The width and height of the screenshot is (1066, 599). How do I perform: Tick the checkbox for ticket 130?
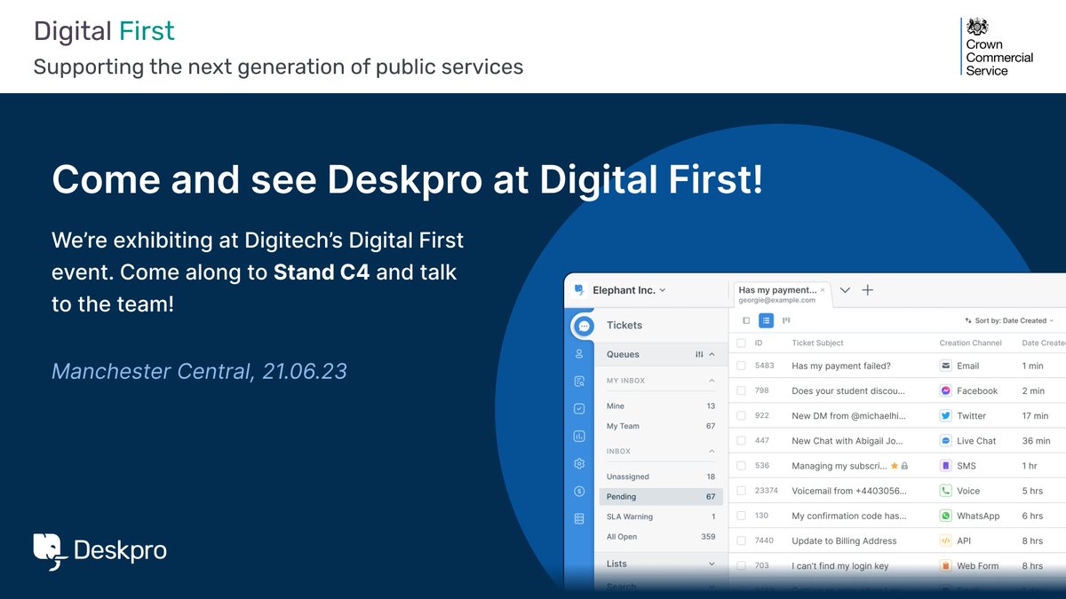[741, 516]
